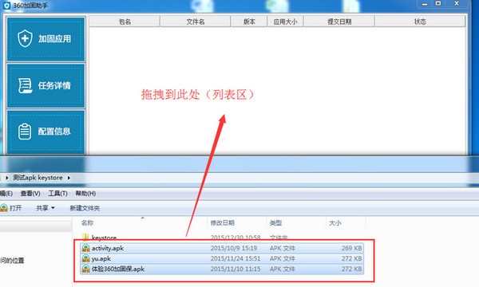
Task: Select the yu.apk file
Action: pyautogui.click(x=222, y=258)
